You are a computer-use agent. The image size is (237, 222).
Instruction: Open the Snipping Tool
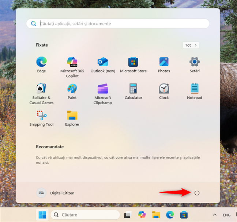(x=41, y=118)
